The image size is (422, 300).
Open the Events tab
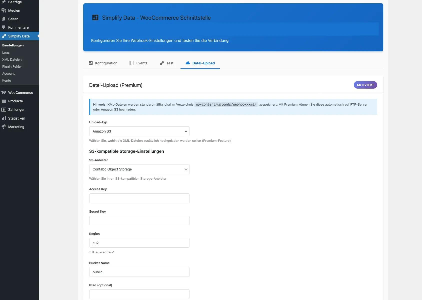138,63
